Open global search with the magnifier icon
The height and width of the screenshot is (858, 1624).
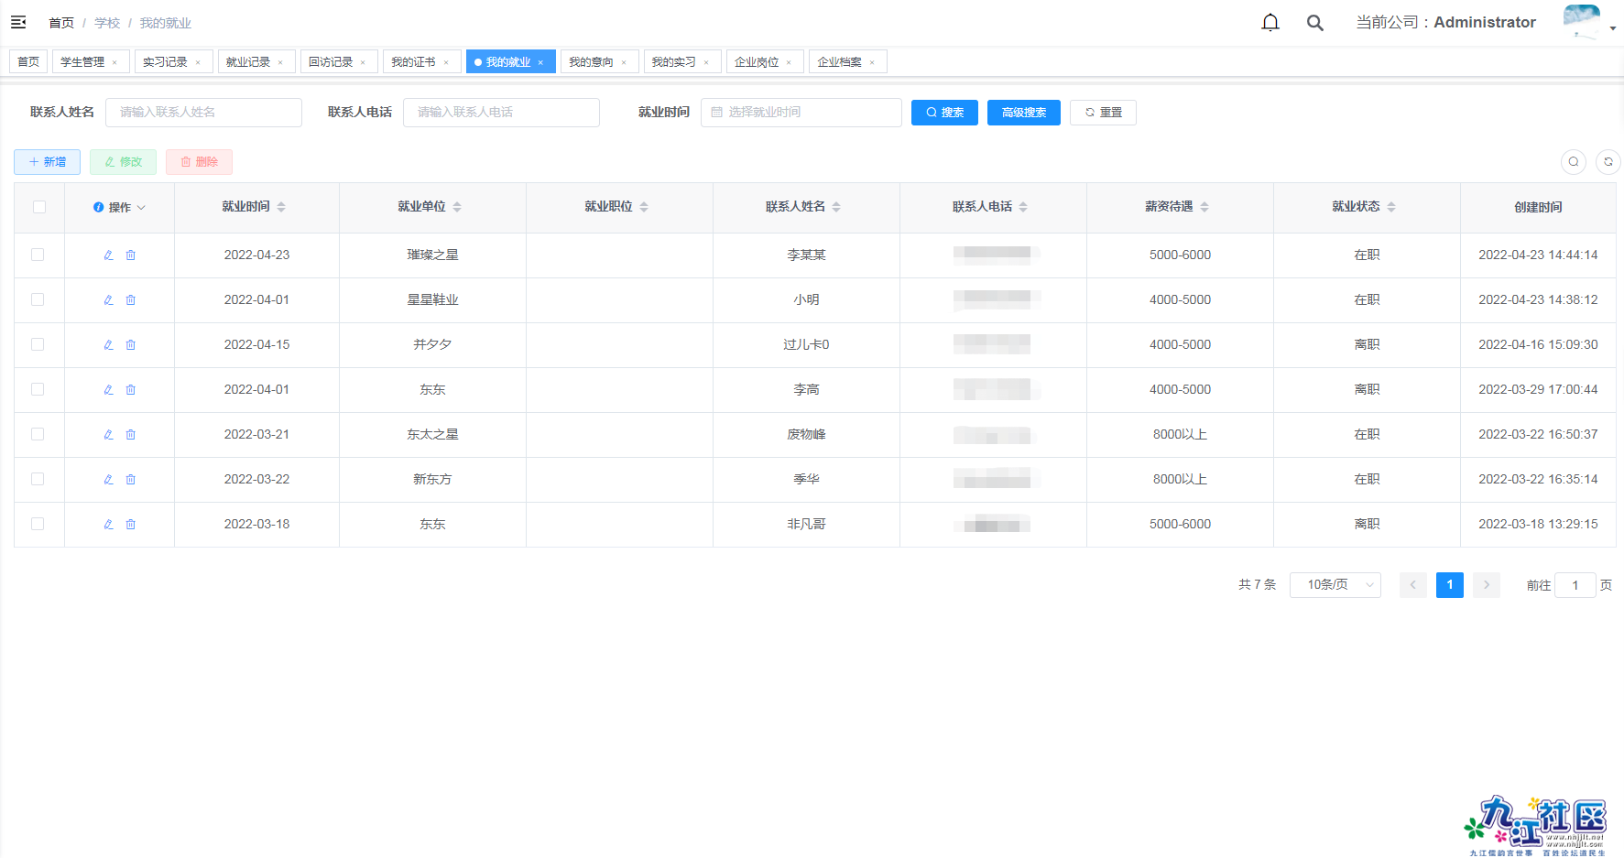[x=1315, y=22]
